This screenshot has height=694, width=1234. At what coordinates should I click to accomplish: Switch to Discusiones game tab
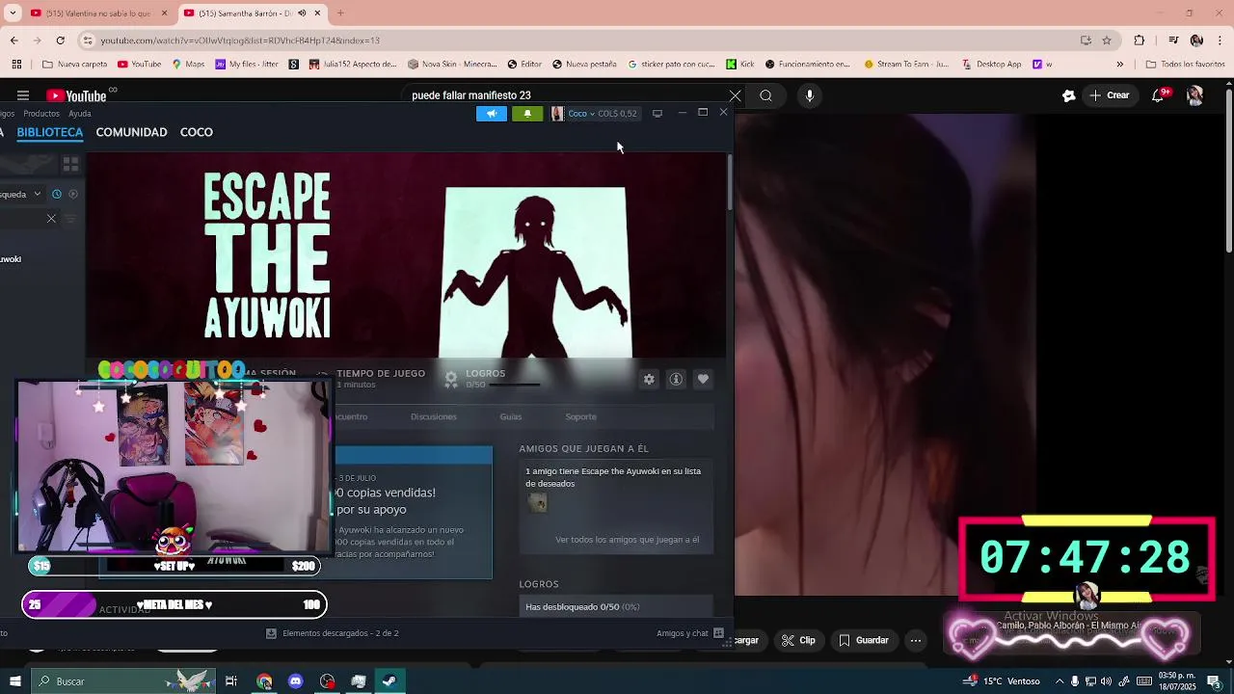point(433,416)
